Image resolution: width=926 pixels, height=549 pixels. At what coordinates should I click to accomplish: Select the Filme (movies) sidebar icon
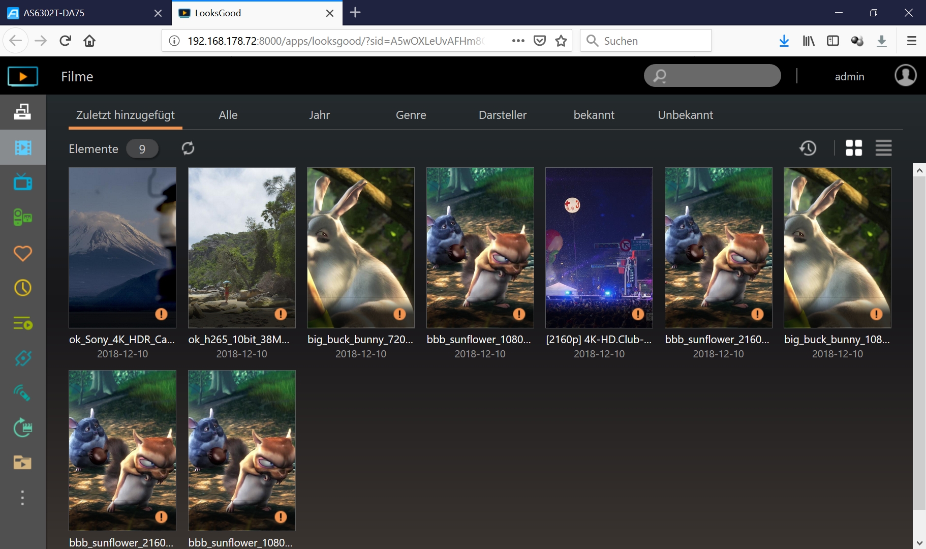[23, 147]
